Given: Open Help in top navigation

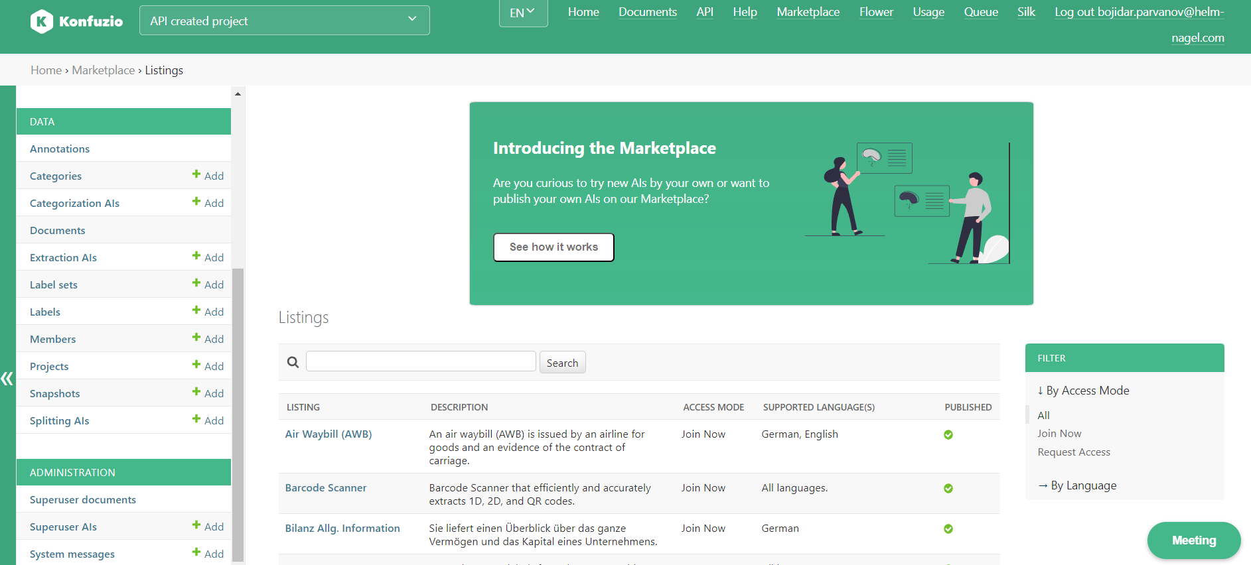Looking at the screenshot, I should [x=745, y=12].
